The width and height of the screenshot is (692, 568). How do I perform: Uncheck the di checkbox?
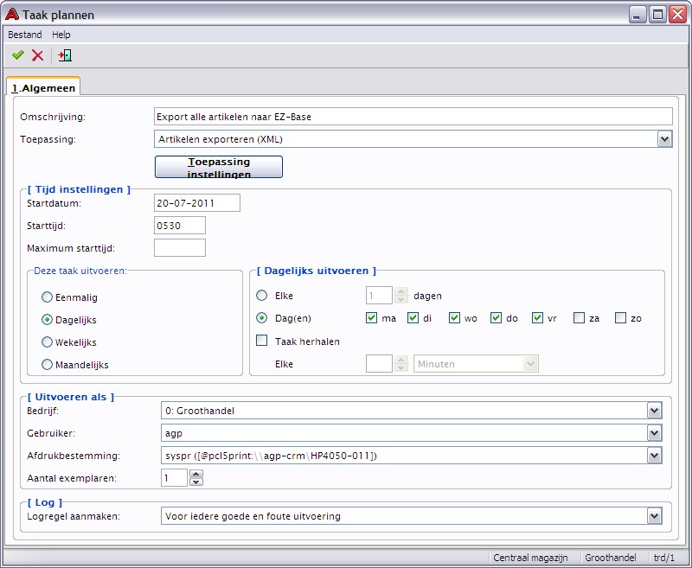pyautogui.click(x=413, y=318)
